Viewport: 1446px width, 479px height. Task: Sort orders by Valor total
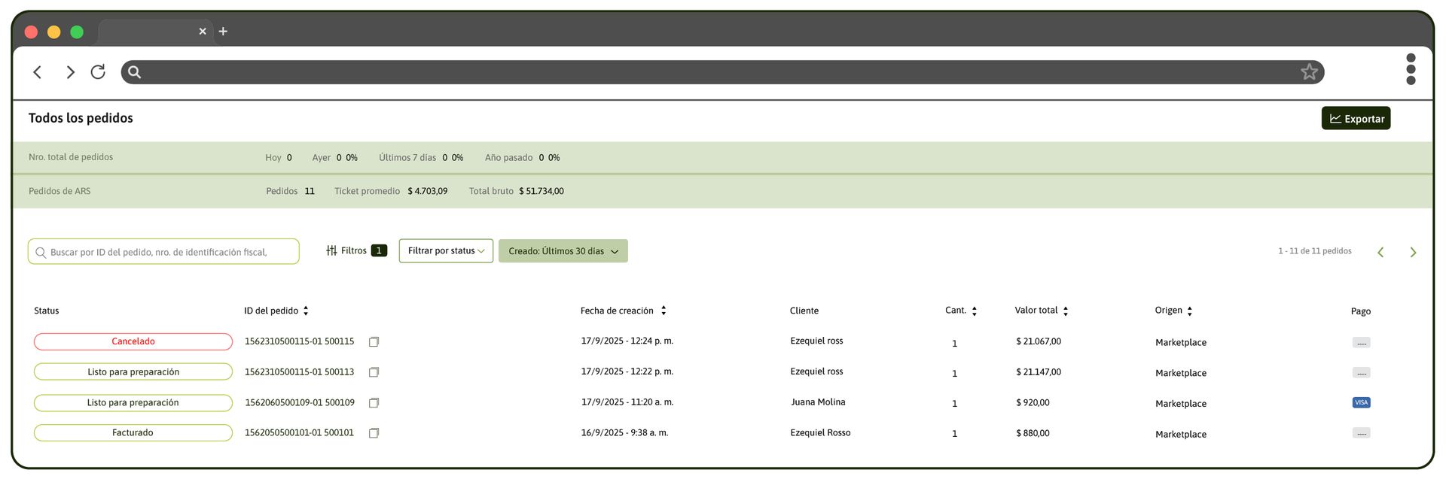click(1066, 311)
